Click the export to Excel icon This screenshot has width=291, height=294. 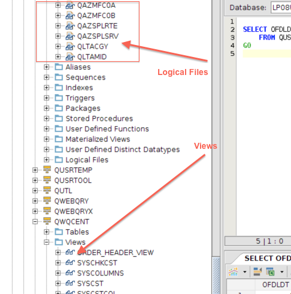[x=270, y=272]
